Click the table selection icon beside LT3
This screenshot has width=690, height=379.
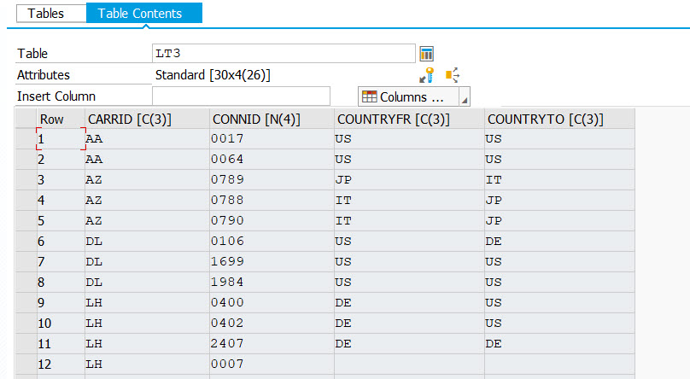[427, 54]
